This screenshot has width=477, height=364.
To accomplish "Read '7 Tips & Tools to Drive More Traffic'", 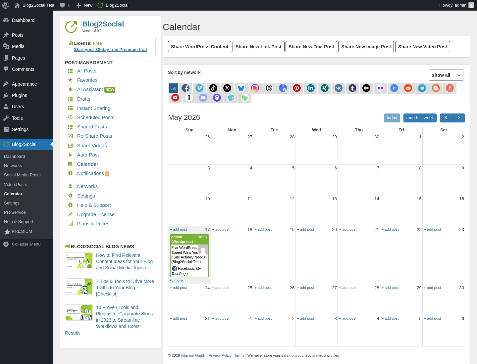I will click(x=125, y=288).
